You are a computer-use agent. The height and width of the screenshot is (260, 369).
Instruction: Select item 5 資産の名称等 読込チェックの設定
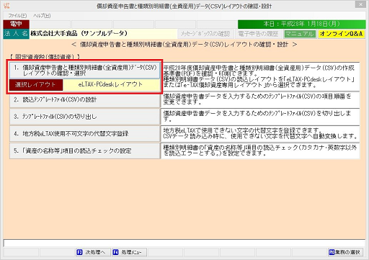tap(85, 151)
